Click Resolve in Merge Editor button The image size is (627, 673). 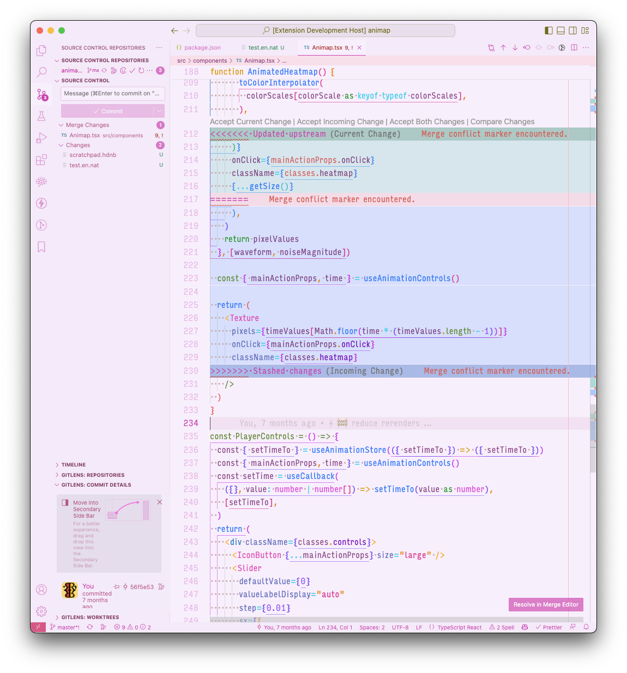[546, 604]
